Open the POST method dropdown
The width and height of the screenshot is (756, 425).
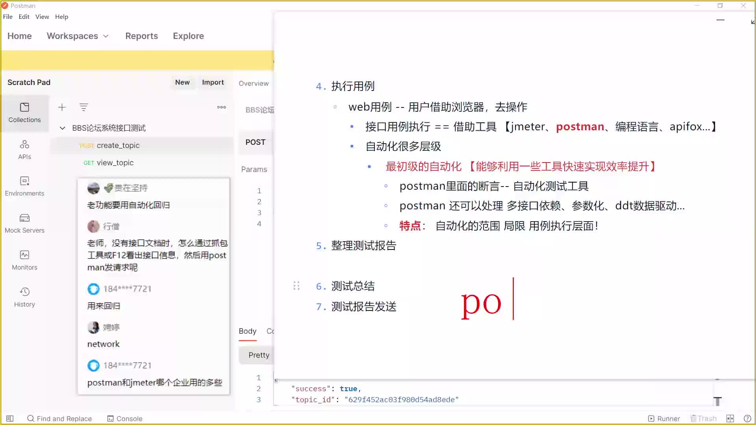click(x=255, y=142)
